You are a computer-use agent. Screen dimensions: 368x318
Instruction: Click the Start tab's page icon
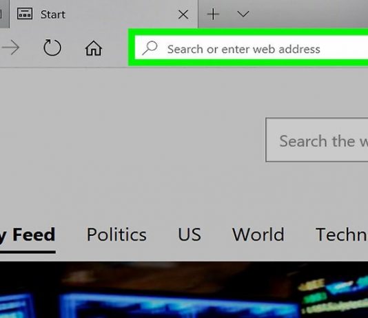tap(25, 14)
